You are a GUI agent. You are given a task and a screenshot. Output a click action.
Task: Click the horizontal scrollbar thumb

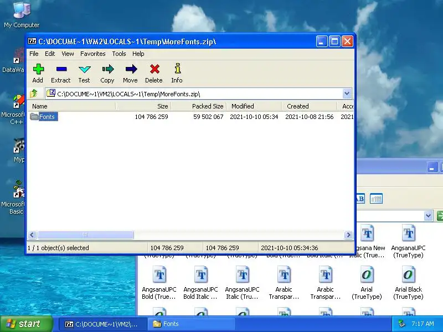85,235
